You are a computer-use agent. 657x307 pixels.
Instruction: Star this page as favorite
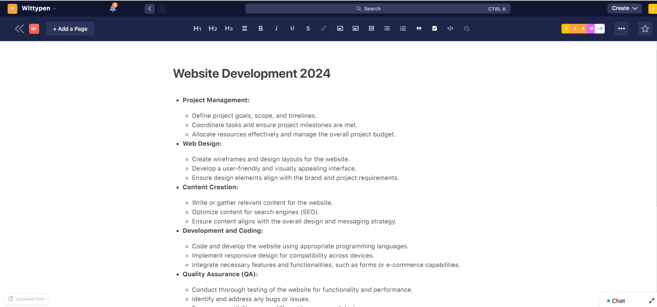pyautogui.click(x=645, y=29)
